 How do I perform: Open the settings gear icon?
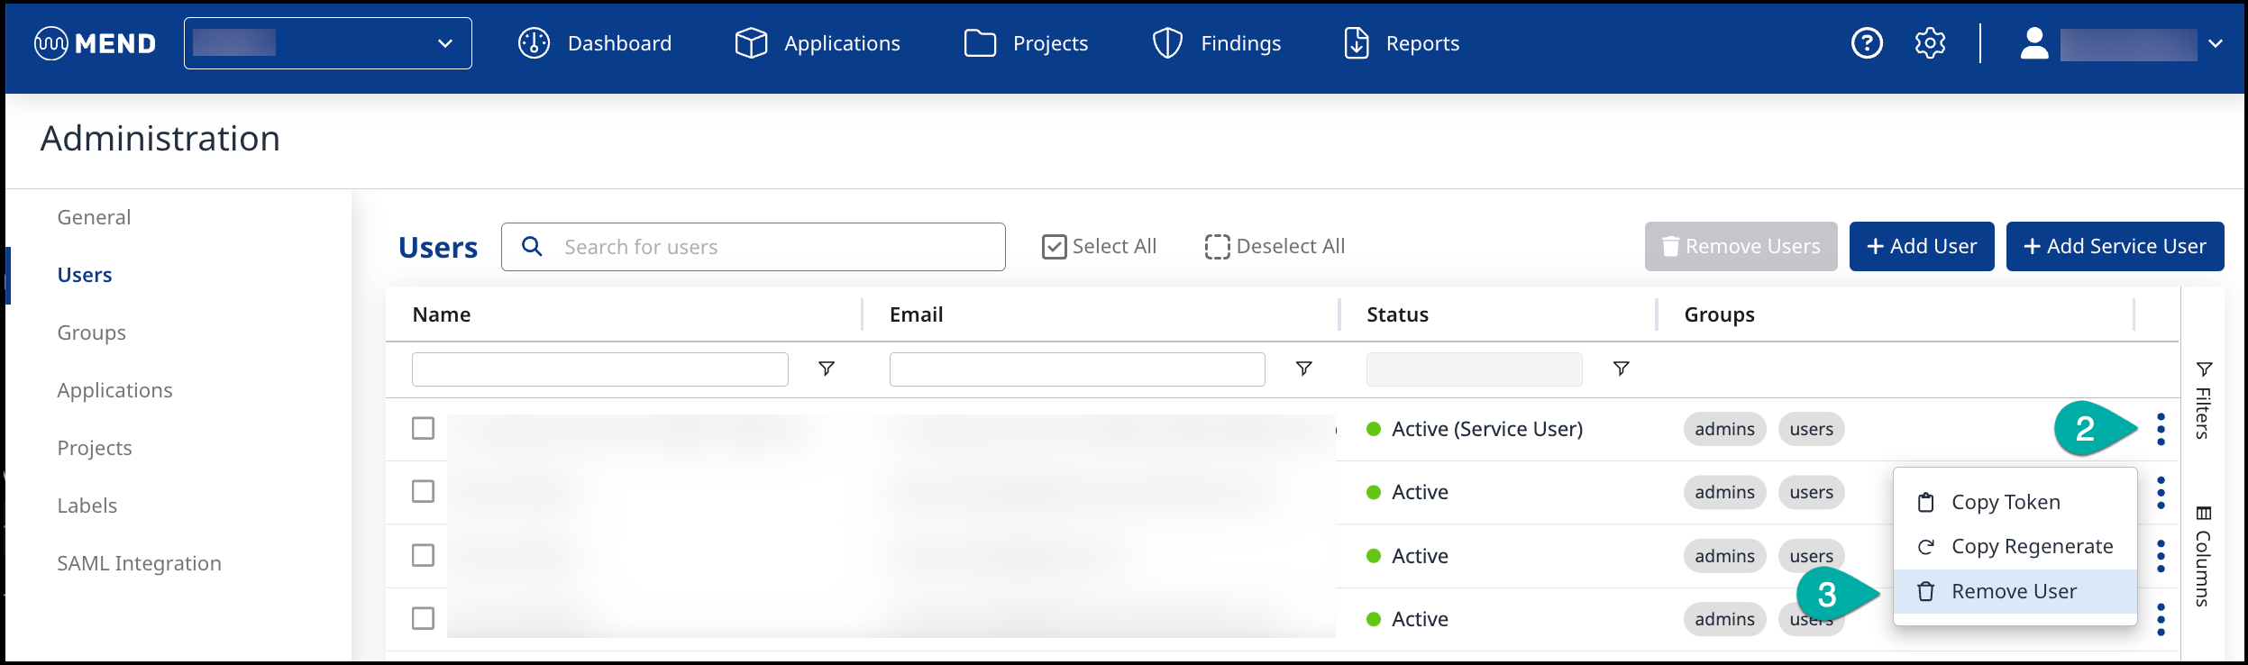(x=1930, y=43)
